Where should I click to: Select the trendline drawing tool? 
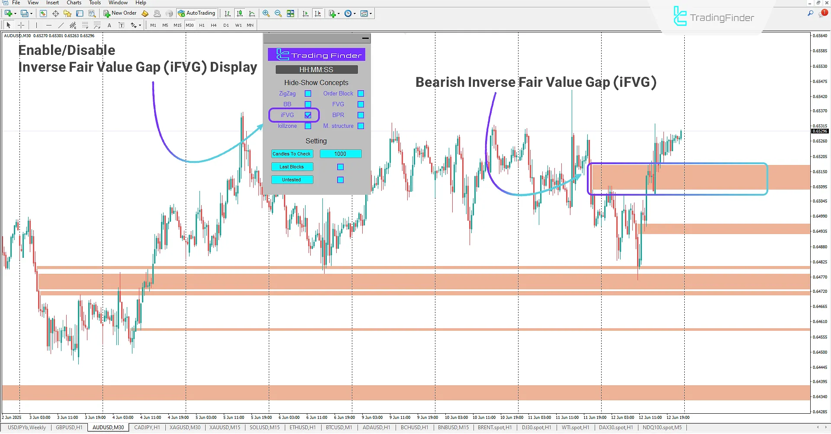[x=61, y=25]
